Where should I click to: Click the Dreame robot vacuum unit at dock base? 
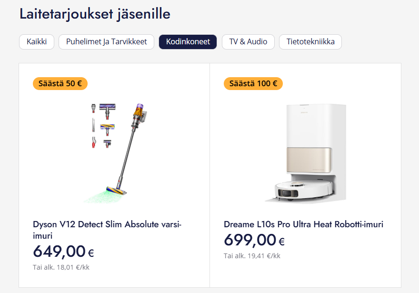304,190
